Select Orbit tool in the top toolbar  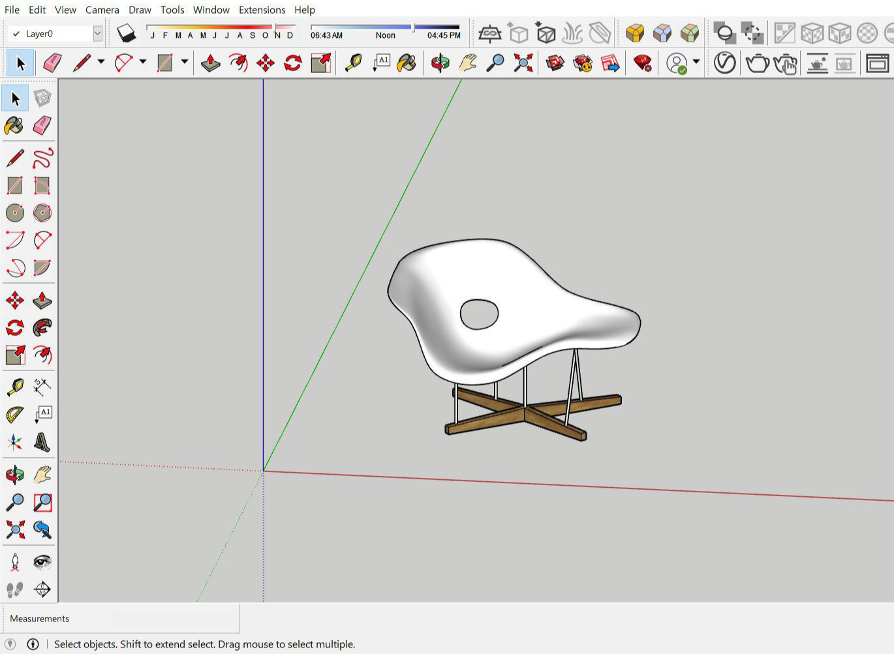point(440,63)
